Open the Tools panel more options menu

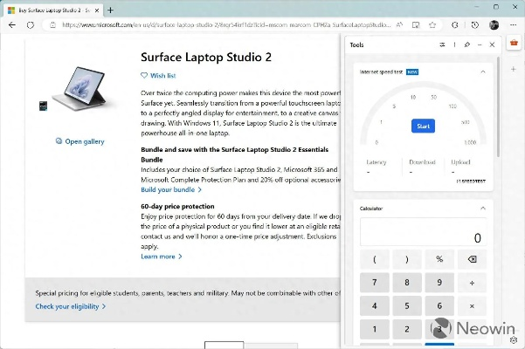tap(454, 44)
